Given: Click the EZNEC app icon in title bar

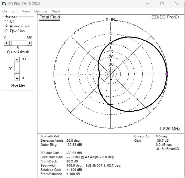Looking at the screenshot, I should point(4,4).
